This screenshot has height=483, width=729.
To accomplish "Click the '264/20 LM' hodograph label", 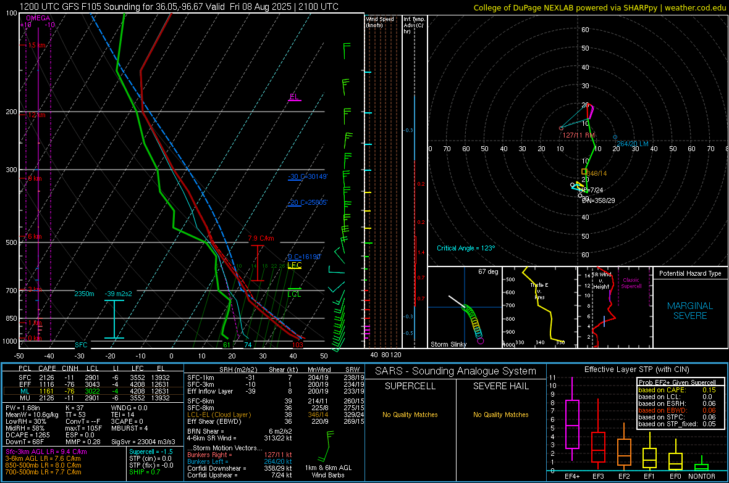I will pyautogui.click(x=632, y=144).
